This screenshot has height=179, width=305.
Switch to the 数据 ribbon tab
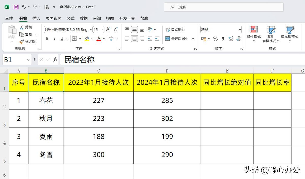(83, 18)
